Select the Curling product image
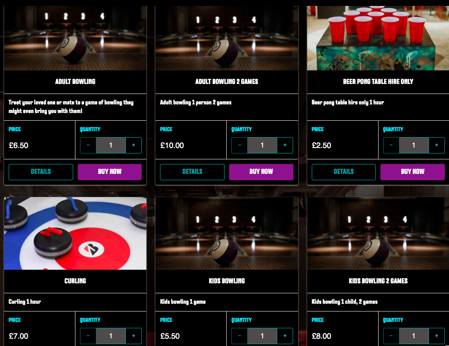Image resolution: width=449 pixels, height=346 pixels. pyautogui.click(x=75, y=233)
